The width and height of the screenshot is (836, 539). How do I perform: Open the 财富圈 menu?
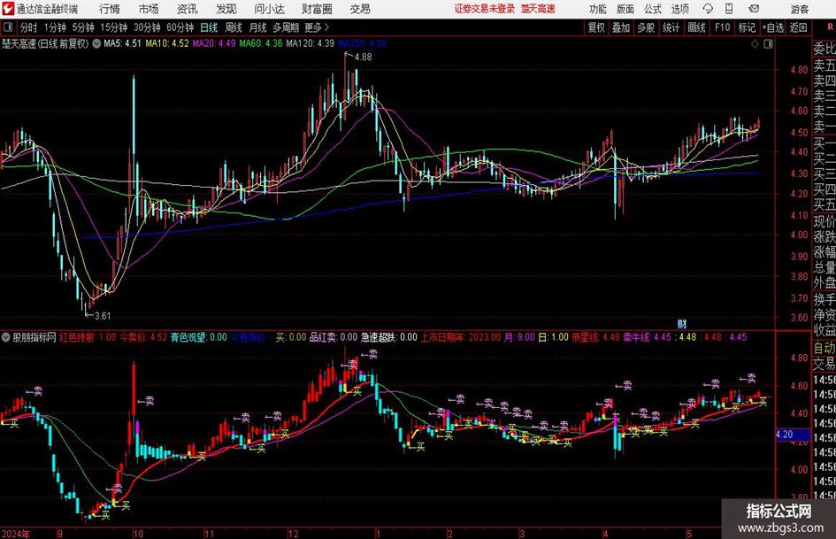pyautogui.click(x=318, y=9)
